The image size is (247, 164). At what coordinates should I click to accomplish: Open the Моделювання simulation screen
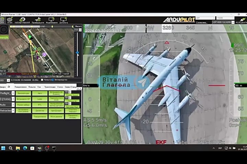point(52,20)
